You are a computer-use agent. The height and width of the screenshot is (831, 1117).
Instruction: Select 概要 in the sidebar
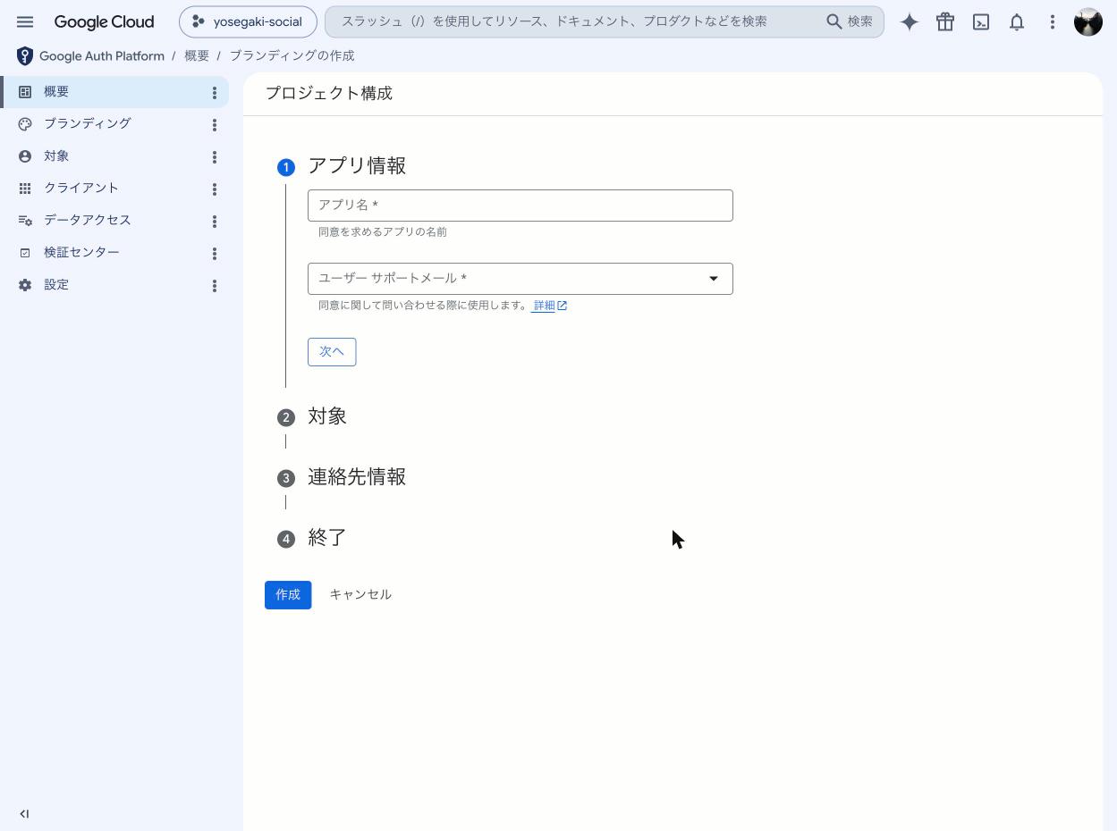tap(114, 92)
